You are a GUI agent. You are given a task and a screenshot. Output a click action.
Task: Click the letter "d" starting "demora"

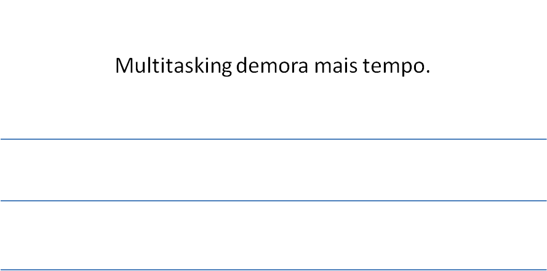[x=242, y=65]
